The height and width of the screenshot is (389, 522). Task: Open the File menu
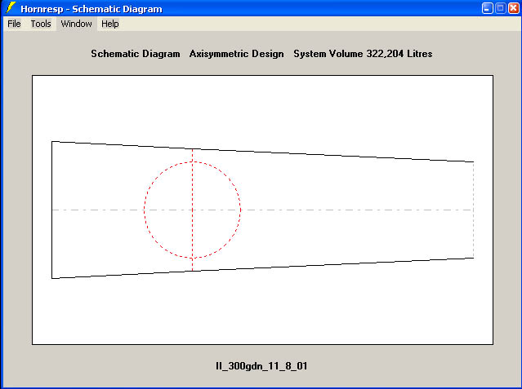point(14,24)
